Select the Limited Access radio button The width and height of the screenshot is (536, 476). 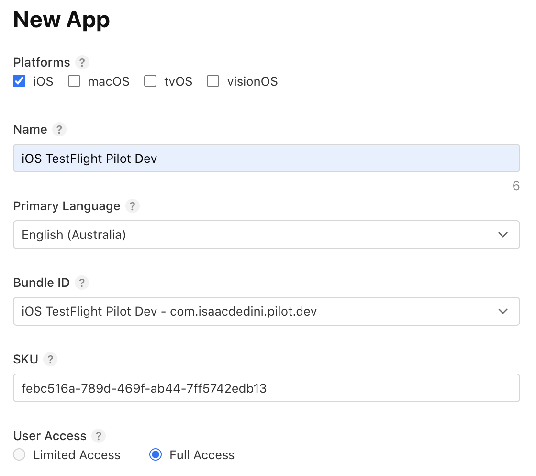point(20,455)
